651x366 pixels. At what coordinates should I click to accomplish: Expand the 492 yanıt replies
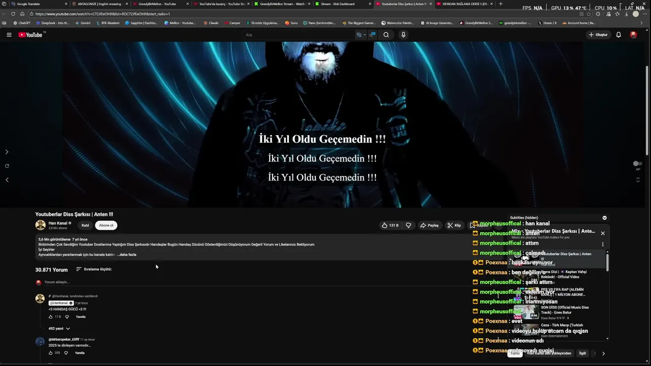[x=59, y=328]
